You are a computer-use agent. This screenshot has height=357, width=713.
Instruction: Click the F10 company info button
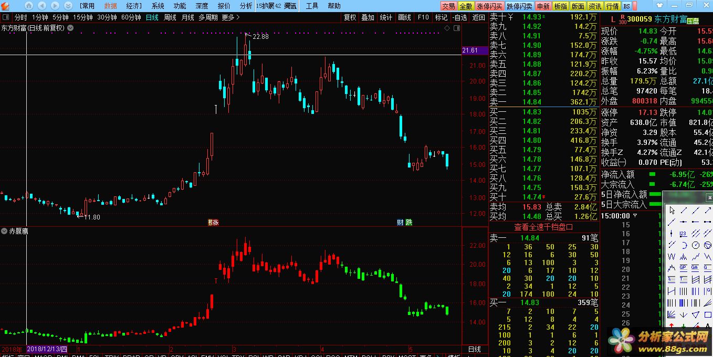click(423, 17)
